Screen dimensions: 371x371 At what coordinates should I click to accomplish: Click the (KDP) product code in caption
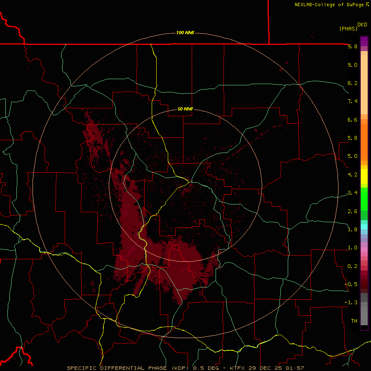180,368
